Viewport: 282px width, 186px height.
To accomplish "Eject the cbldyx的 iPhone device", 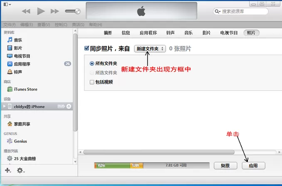I will coord(69,106).
